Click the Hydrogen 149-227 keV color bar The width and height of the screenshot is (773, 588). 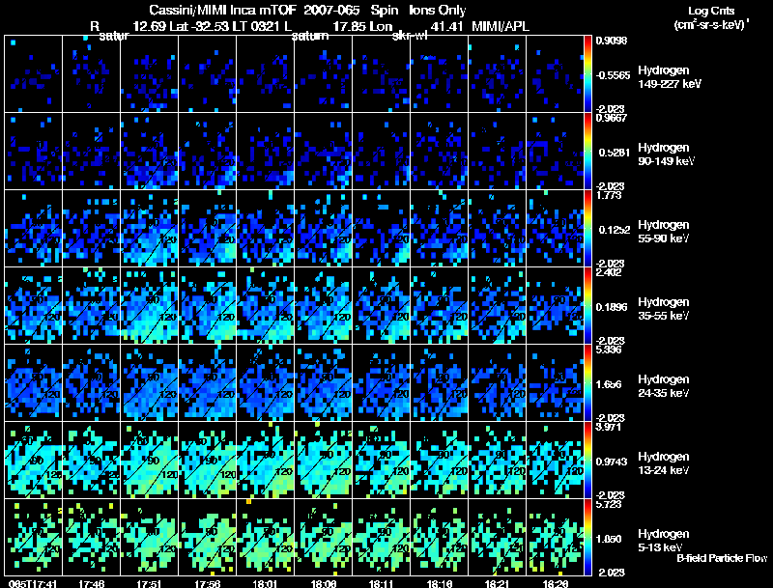point(587,74)
